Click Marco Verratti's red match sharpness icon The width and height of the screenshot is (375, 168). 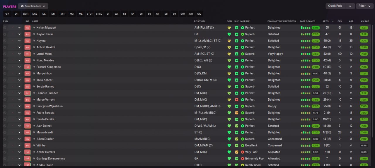236,100
